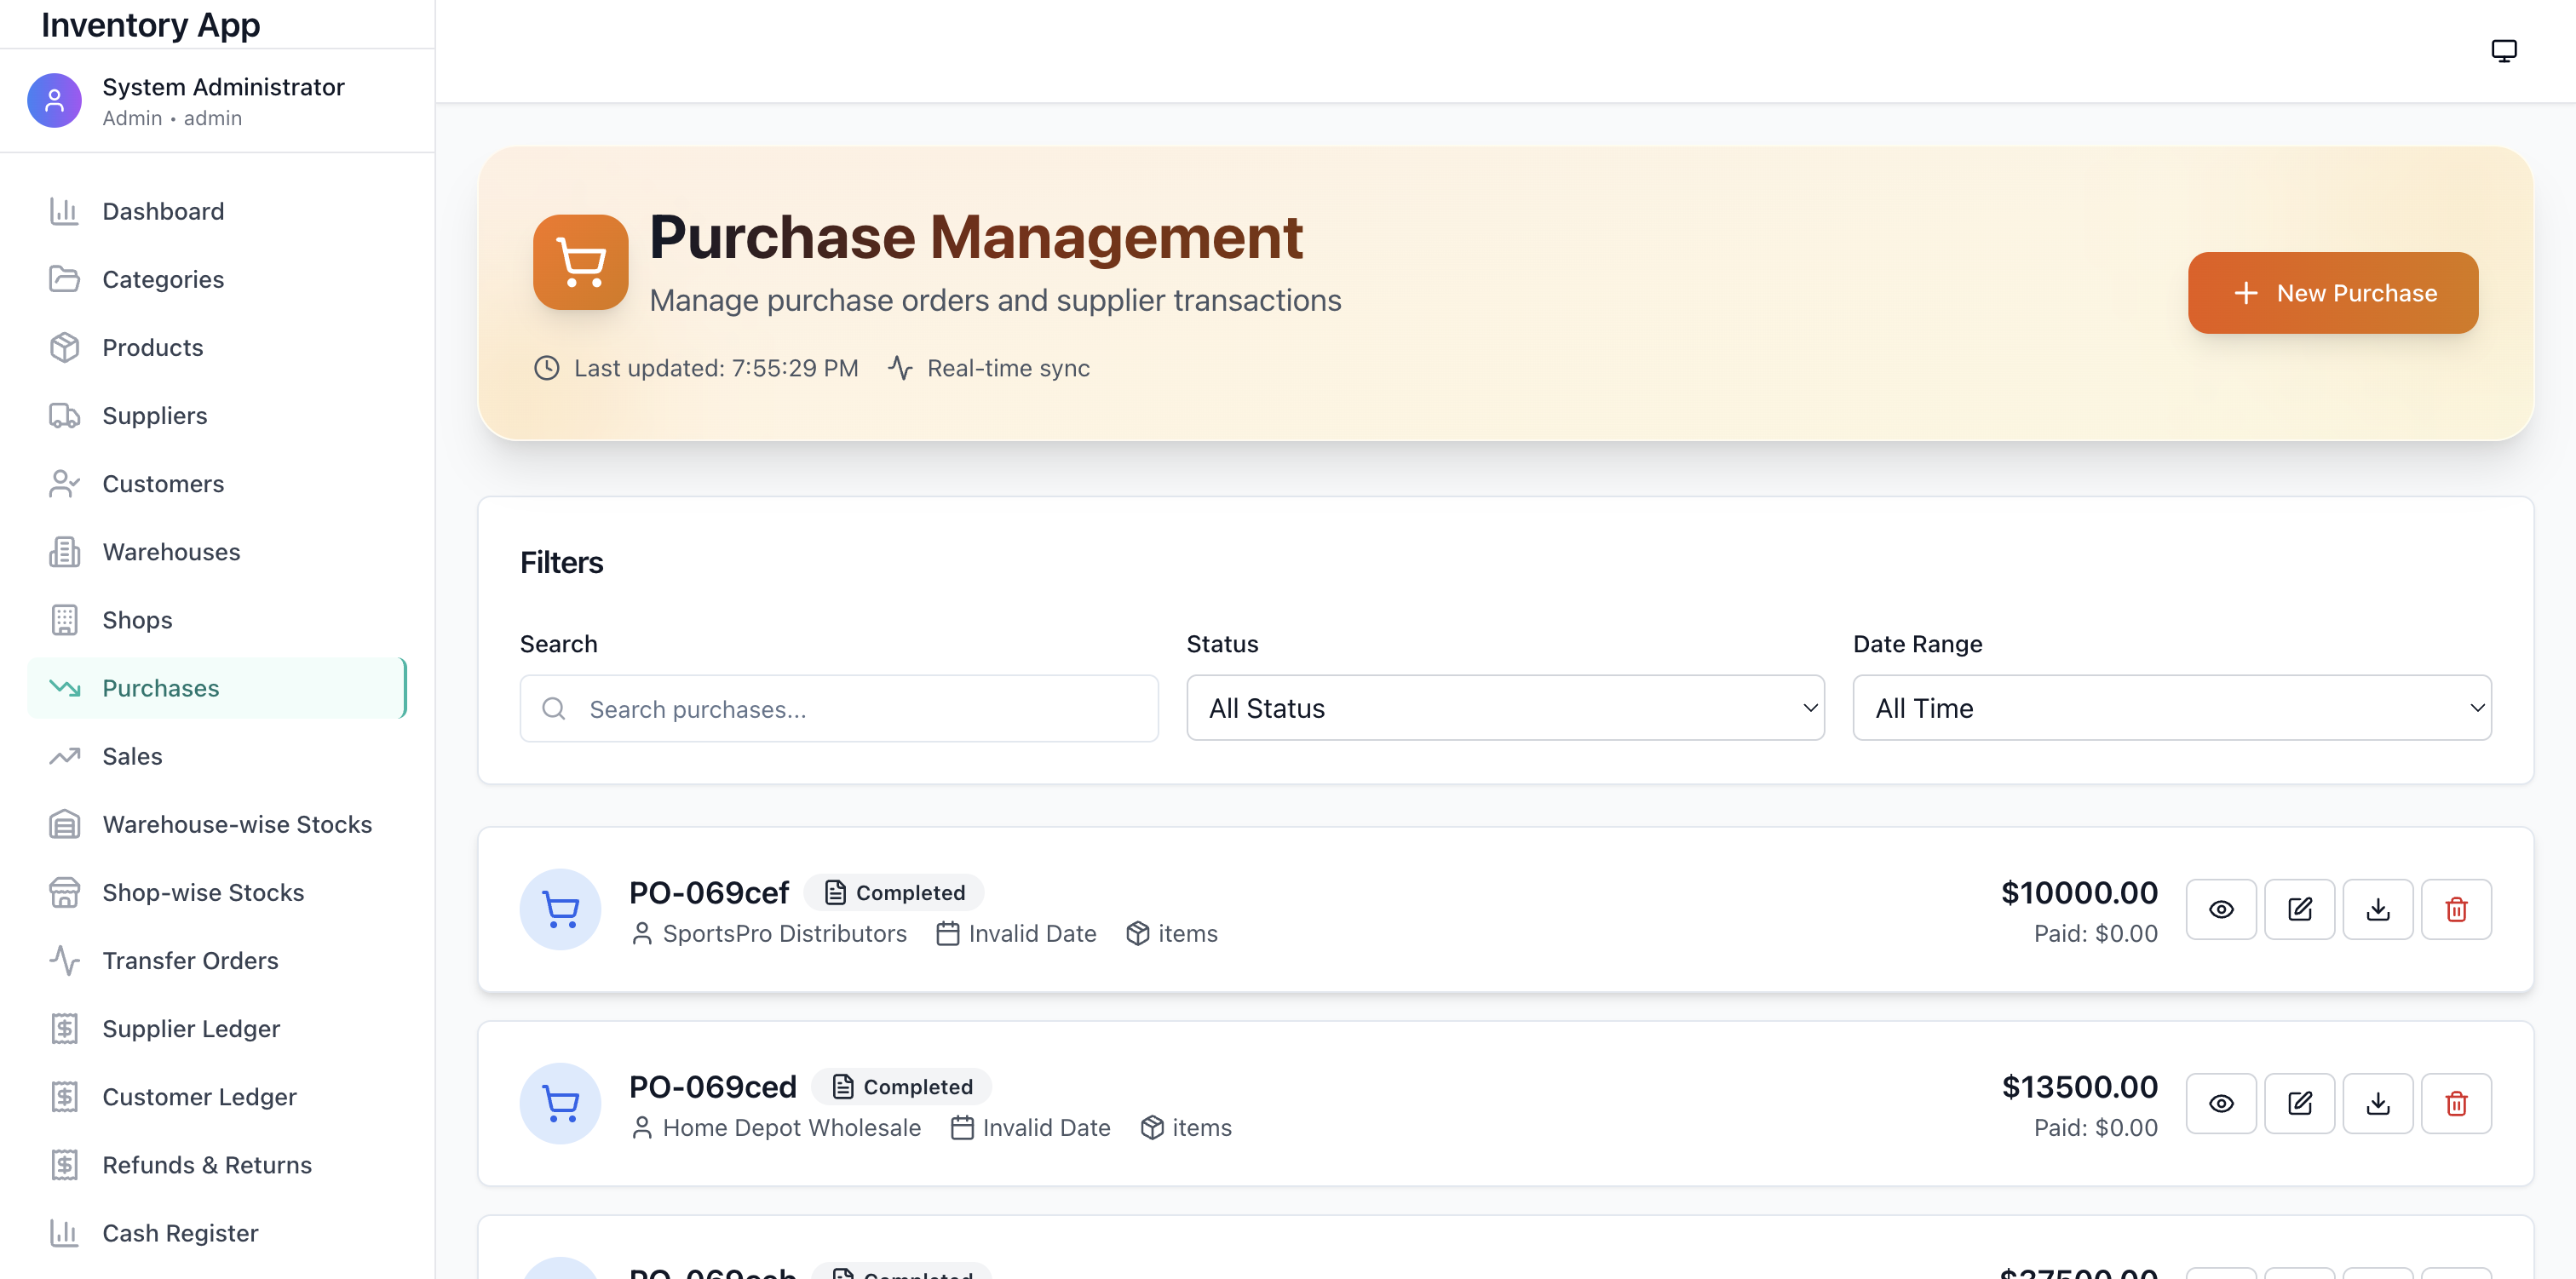
Task: Open Cash Register in the sidebar
Action: click(217, 1232)
